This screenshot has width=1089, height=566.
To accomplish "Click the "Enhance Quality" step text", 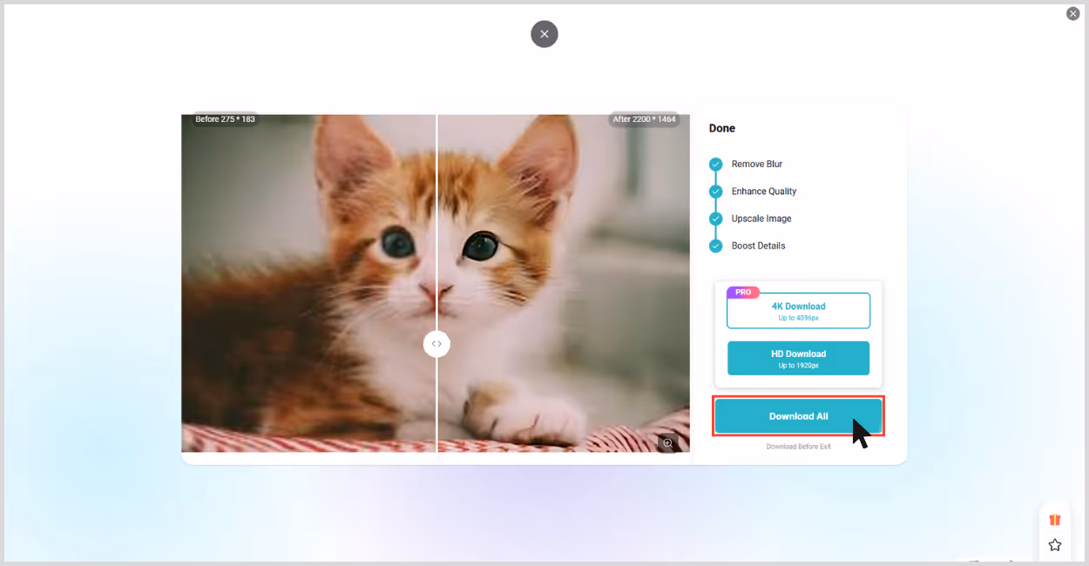I will (x=764, y=192).
